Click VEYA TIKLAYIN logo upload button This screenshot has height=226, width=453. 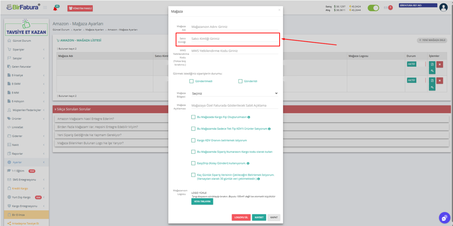pos(202,201)
